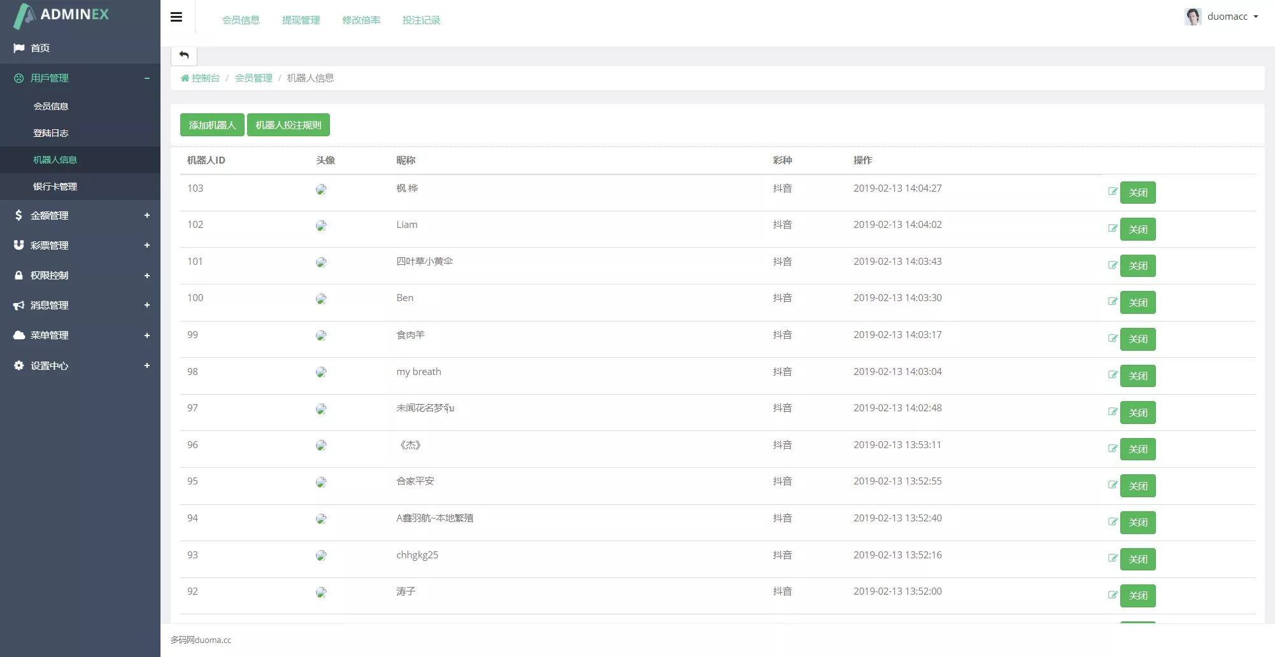Switch to 提现管理 top navigation tab

301,20
